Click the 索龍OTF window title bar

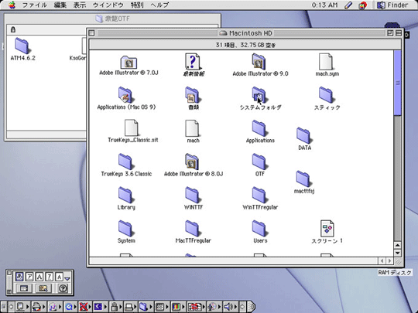(112, 19)
